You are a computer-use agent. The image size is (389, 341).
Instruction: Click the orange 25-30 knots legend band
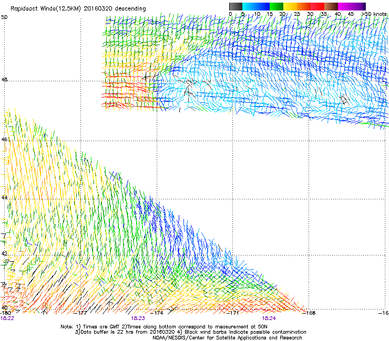pyautogui.click(x=304, y=6)
